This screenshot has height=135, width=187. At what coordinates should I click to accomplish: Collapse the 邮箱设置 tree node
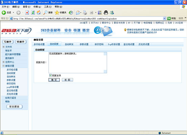[4, 66]
